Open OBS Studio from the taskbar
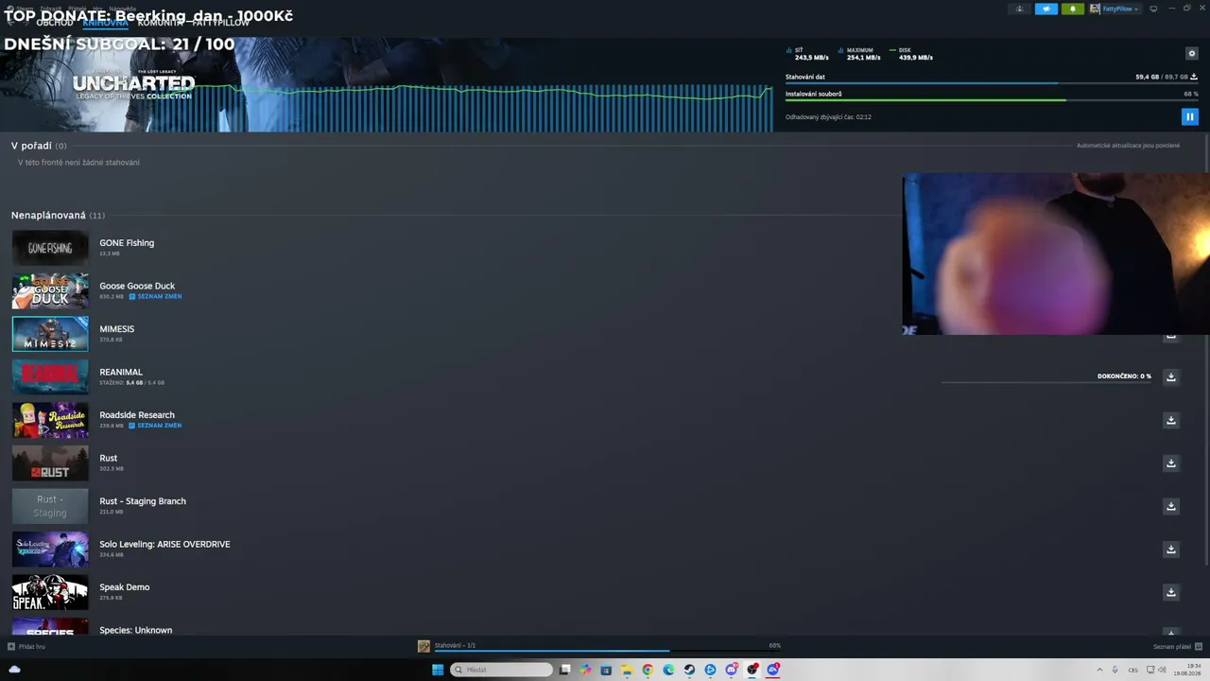 tap(752, 670)
